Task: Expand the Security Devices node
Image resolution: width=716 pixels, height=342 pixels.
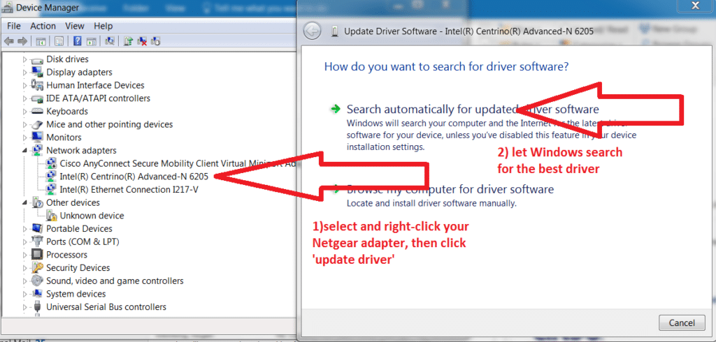Action: pyautogui.click(x=25, y=268)
